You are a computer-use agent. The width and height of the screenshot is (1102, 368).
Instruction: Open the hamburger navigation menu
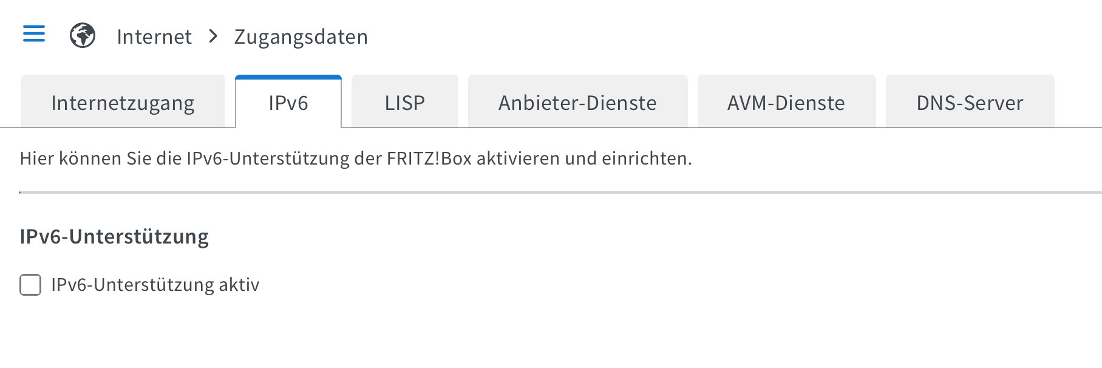[34, 34]
